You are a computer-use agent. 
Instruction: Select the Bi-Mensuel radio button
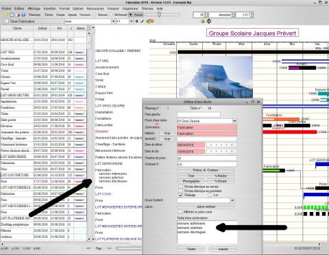click(x=111, y=14)
